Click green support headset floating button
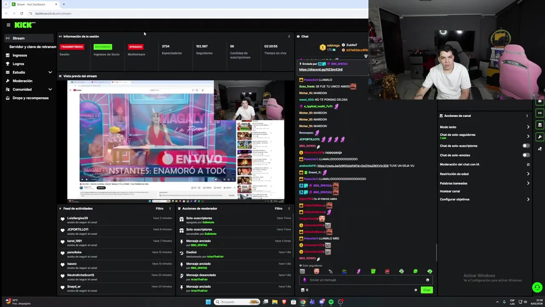 (x=537, y=287)
